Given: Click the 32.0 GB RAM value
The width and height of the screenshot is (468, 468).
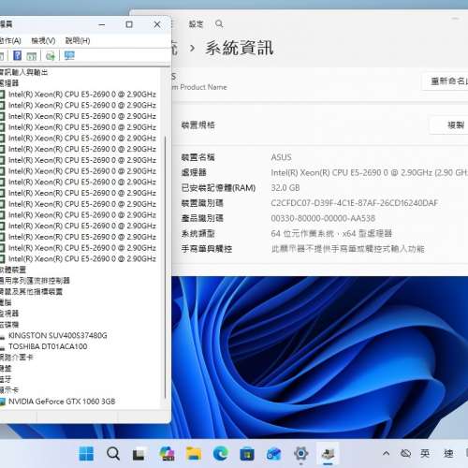Looking at the screenshot, I should coord(285,188).
